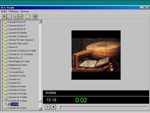Click the play-track flag toolbar icon
This screenshot has height=113, width=150.
(16, 16)
